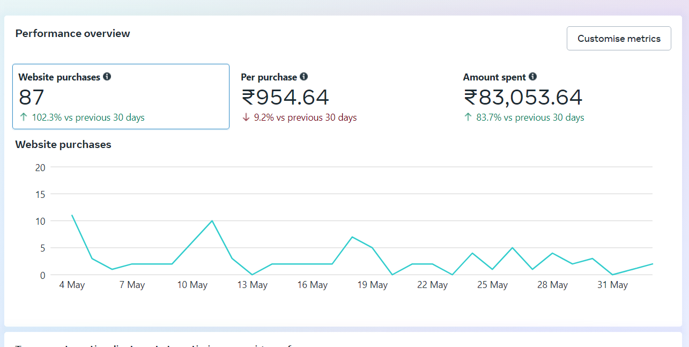Click red down arrow beside 9.2%
Viewport: 689px width, 347px height.
(x=246, y=117)
